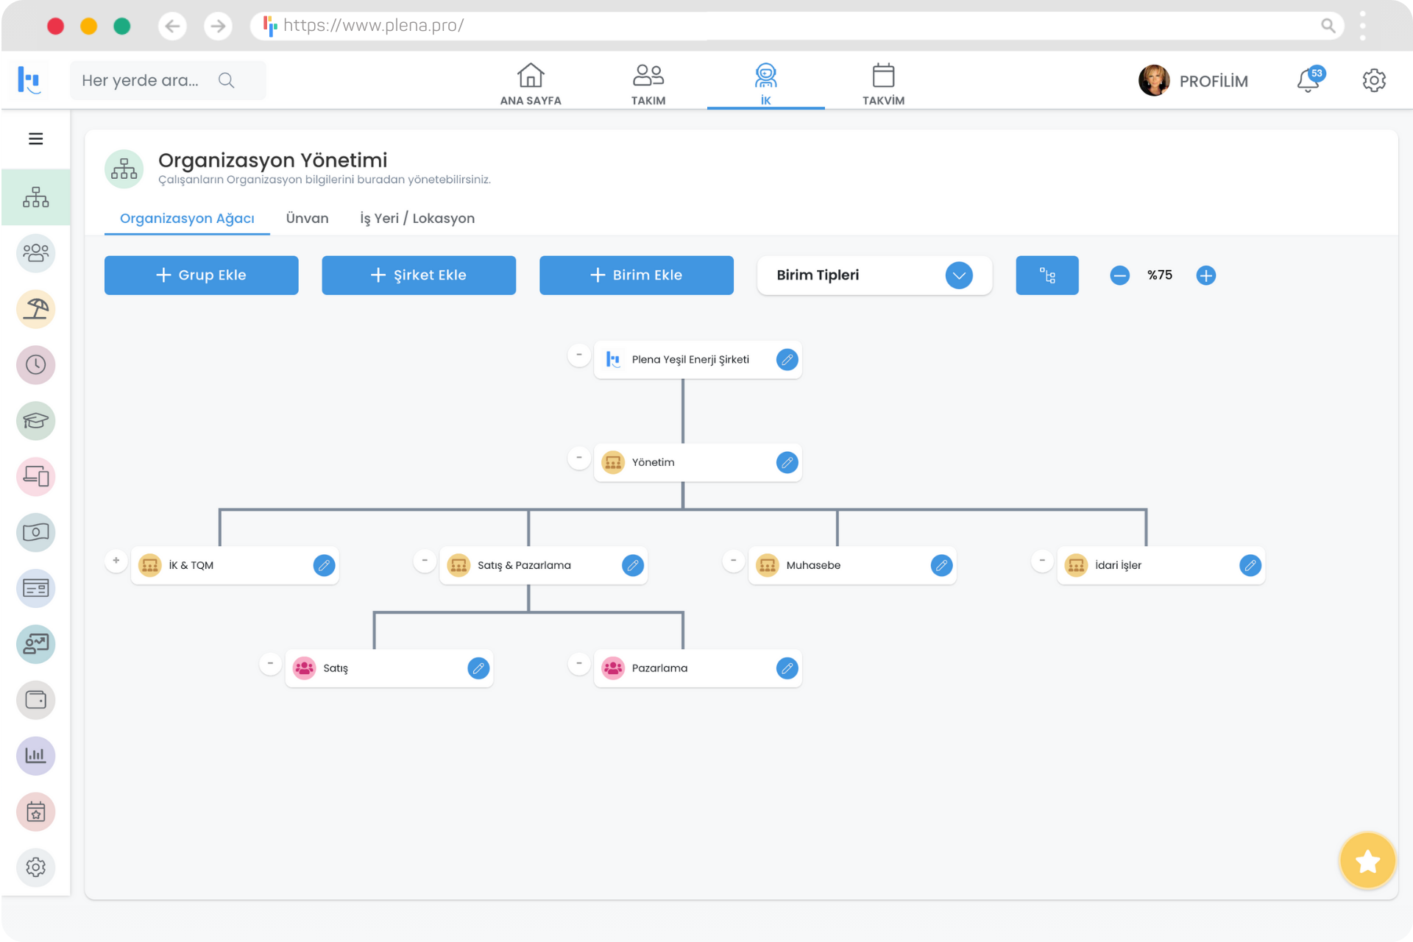
Task: Click the clock time tracking sidebar icon
Action: pos(35,365)
